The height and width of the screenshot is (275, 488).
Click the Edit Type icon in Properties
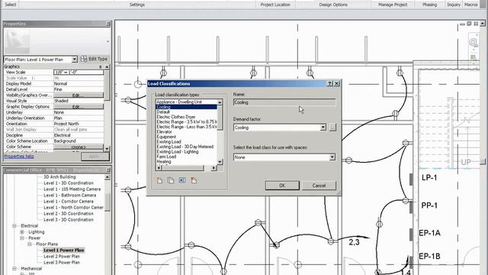[x=84, y=59]
